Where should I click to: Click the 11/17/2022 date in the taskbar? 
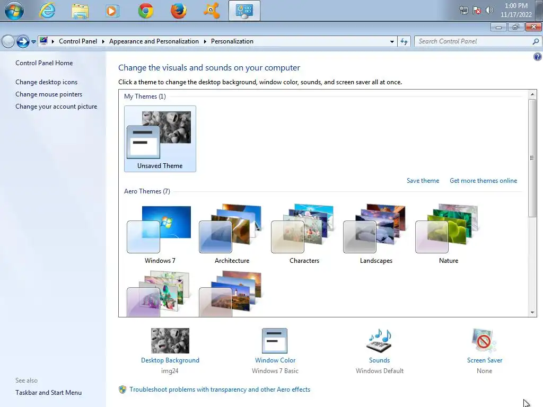point(516,14)
